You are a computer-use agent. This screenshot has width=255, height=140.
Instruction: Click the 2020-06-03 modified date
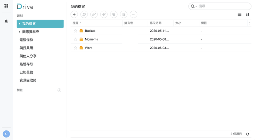click(159, 48)
